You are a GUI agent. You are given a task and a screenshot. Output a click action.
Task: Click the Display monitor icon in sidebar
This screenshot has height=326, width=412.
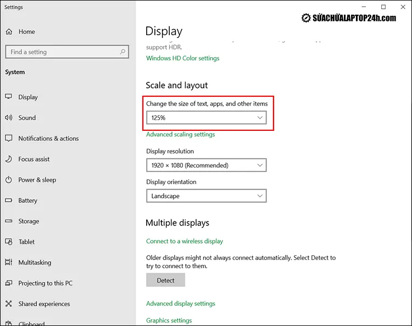[x=9, y=97]
